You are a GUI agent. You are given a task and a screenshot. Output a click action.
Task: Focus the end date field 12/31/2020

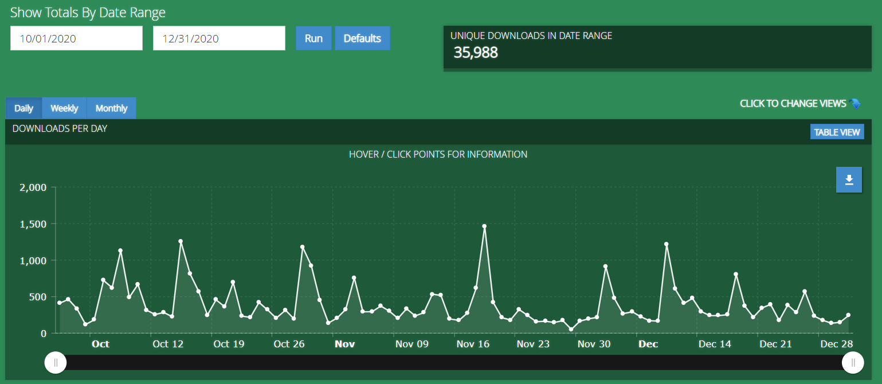click(x=219, y=38)
